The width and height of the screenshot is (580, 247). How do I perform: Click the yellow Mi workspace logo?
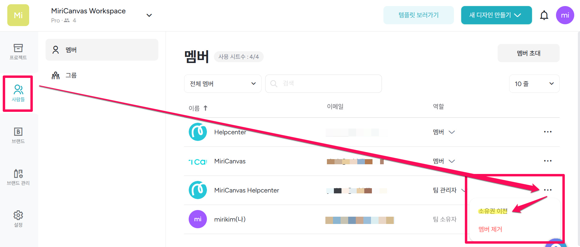click(x=18, y=15)
